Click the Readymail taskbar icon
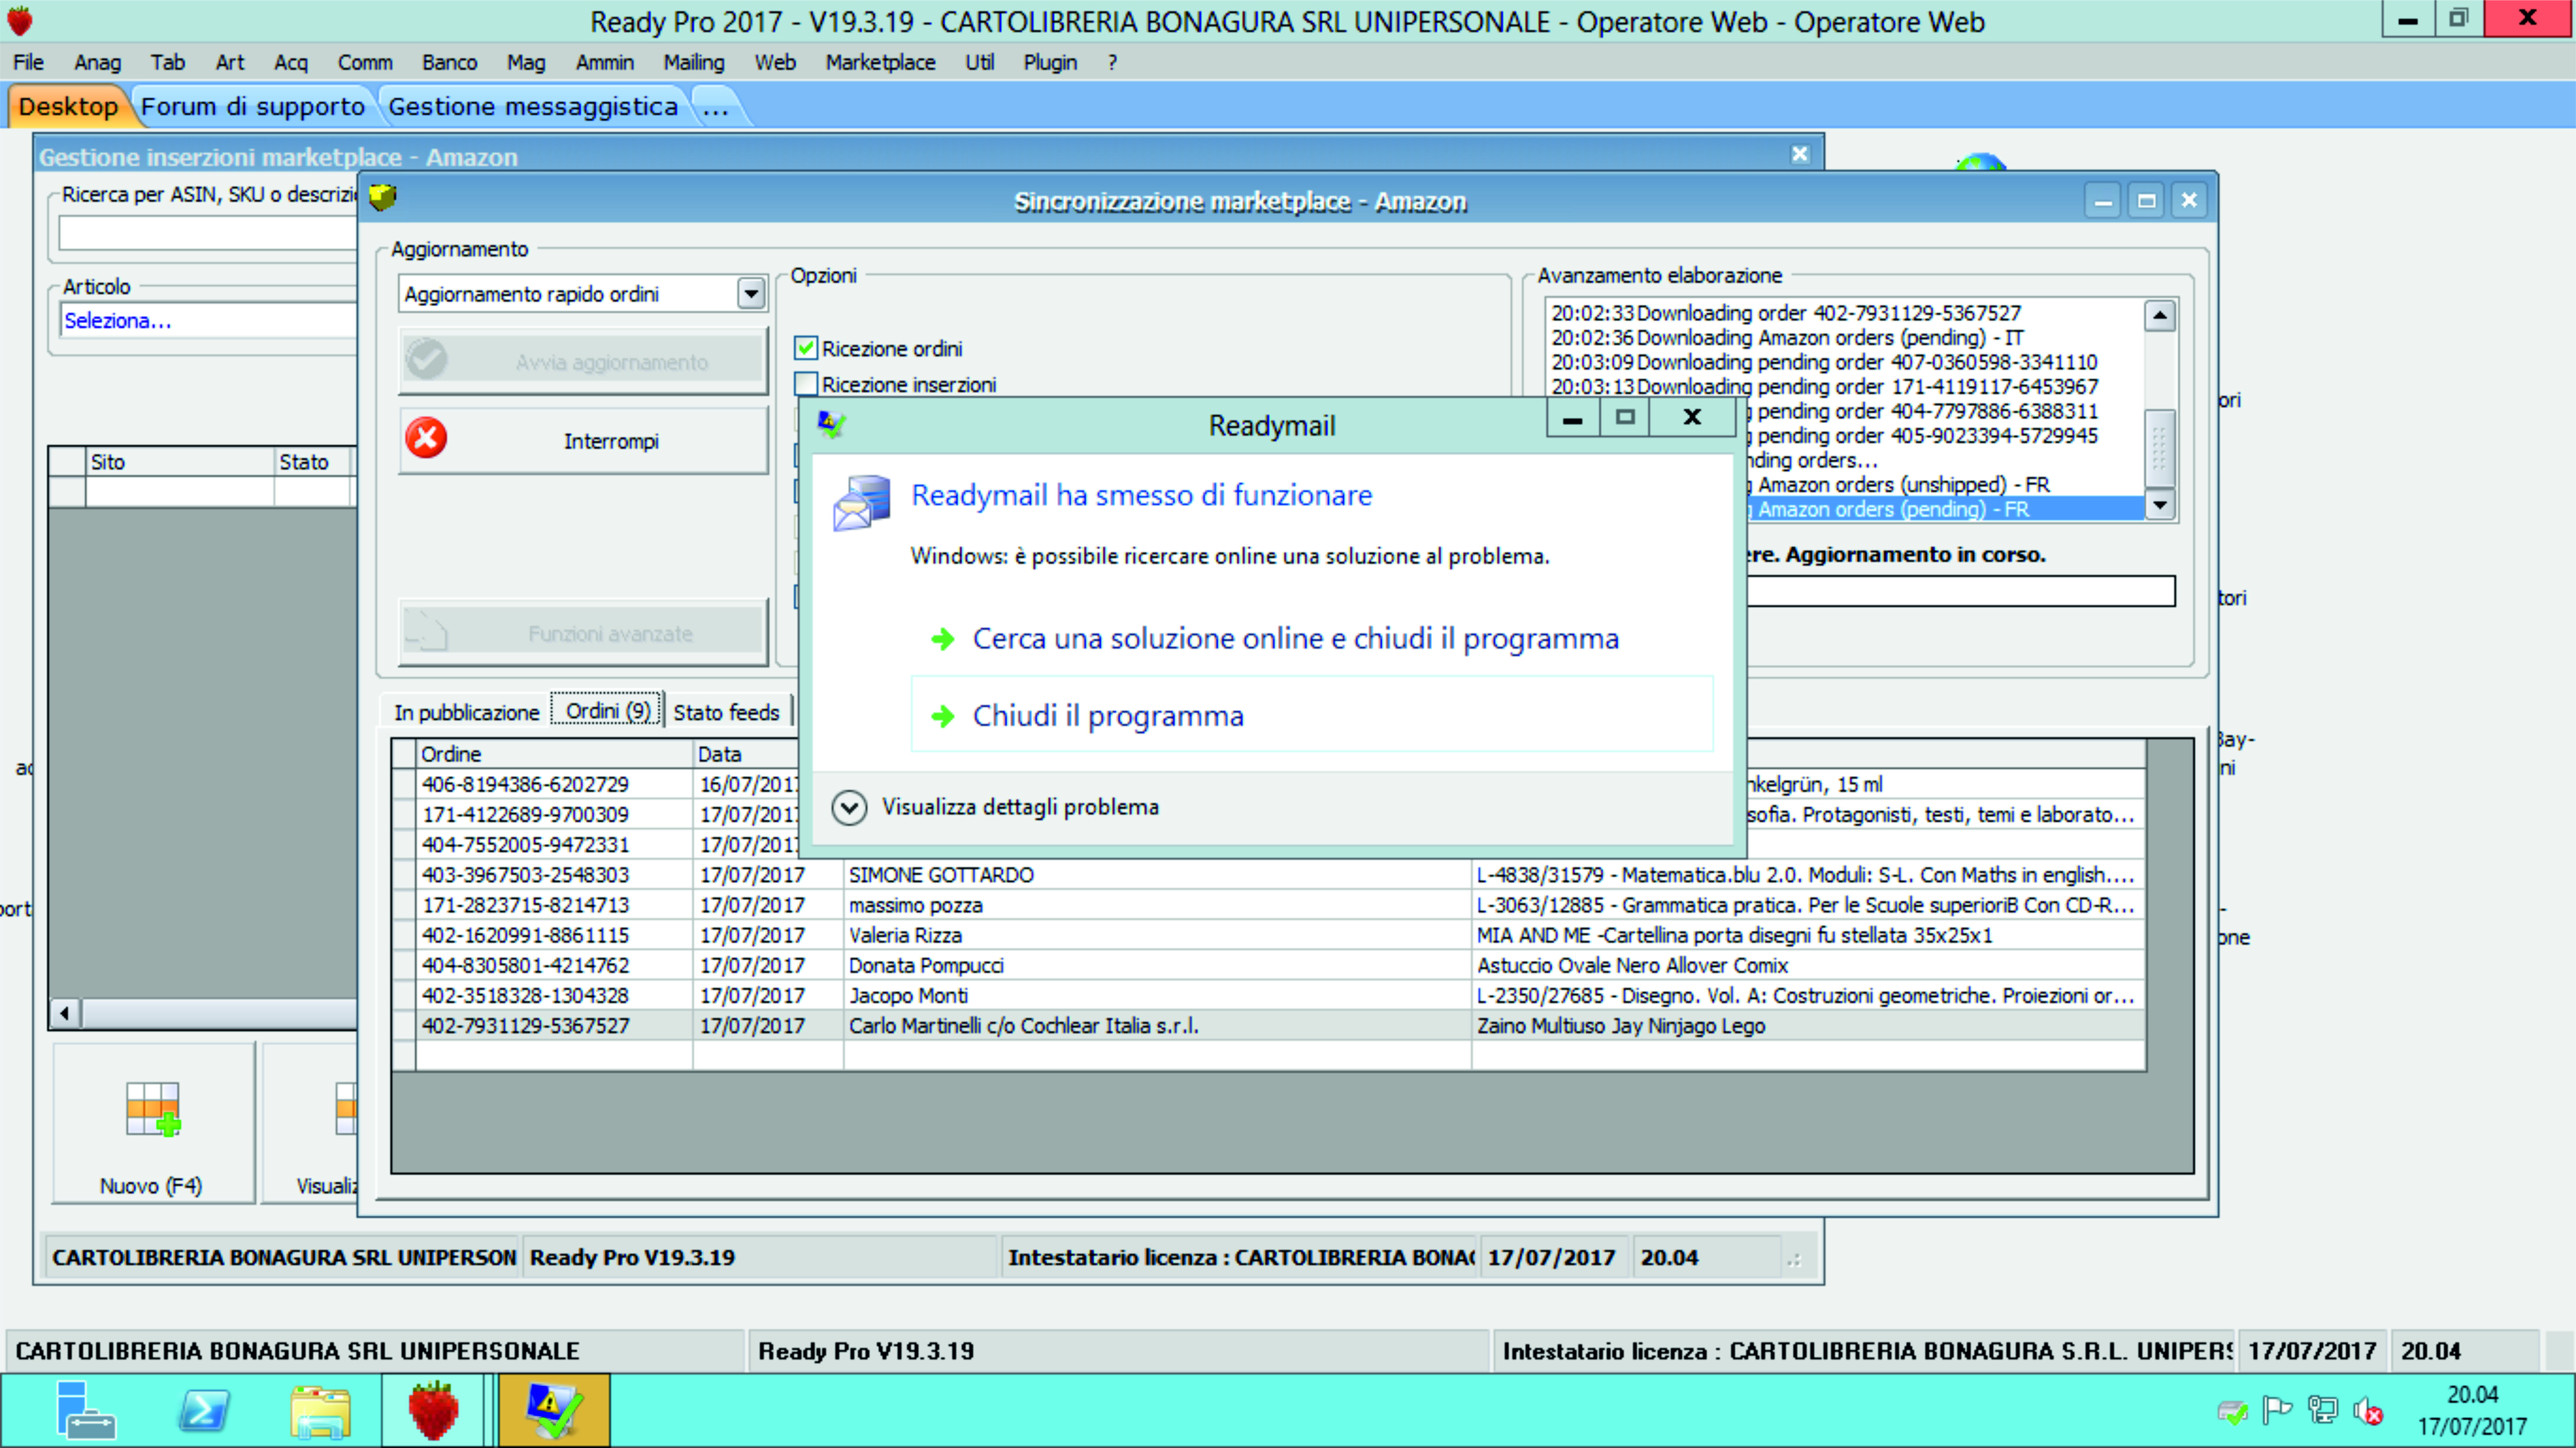 click(x=553, y=1410)
